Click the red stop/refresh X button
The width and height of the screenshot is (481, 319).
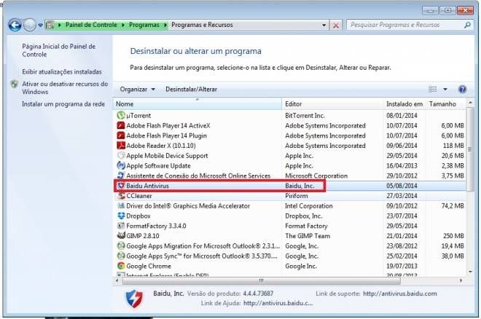336,25
